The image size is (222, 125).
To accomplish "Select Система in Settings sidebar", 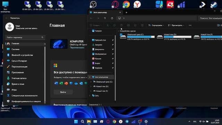I will point(25,49).
